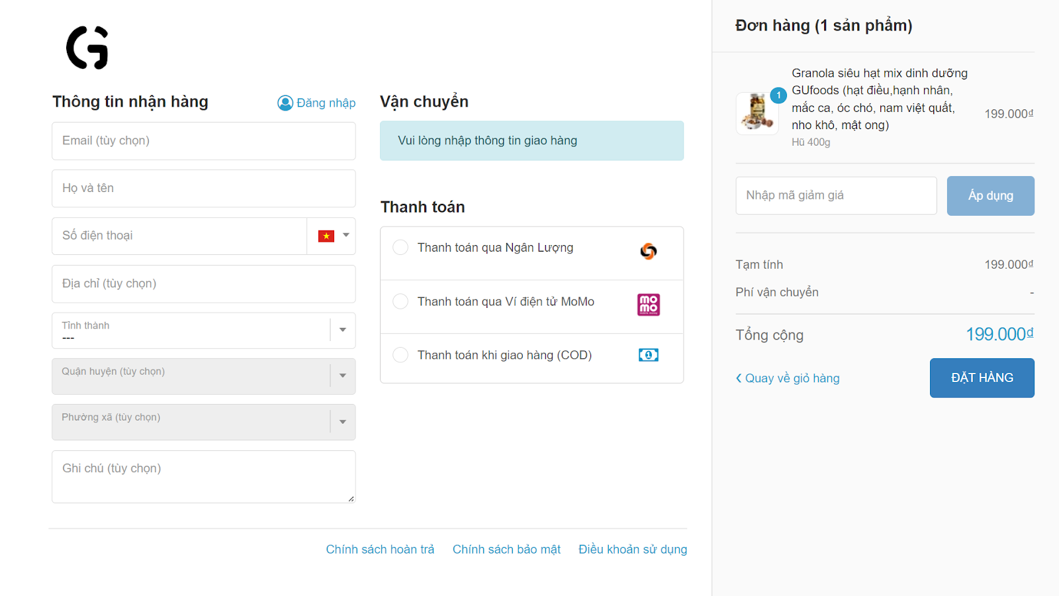This screenshot has width=1059, height=596.
Task: Click the MoMo wallet logo
Action: coord(649,305)
